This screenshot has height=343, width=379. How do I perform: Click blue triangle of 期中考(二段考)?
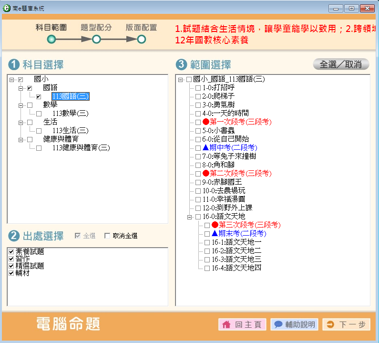(x=205, y=147)
